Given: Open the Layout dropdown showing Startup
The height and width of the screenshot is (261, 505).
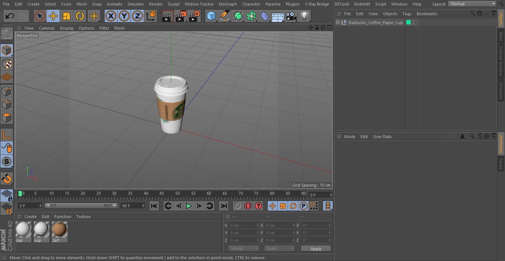Looking at the screenshot, I should [x=472, y=4].
